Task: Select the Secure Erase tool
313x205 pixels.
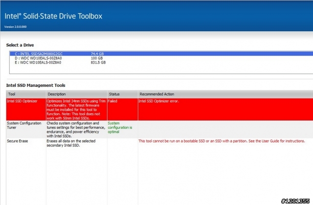Action: coord(18,141)
